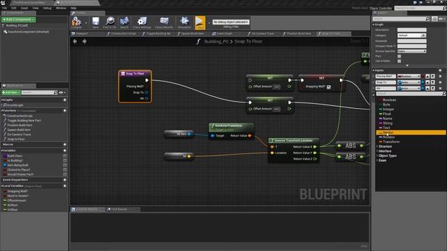Collapse the Inputs section
Viewport: 447px width, 251px height.
(x=374, y=70)
